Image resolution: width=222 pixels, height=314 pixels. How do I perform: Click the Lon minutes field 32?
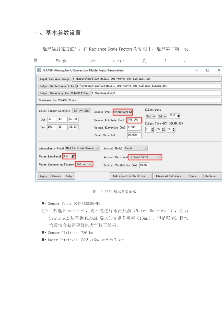tap(63, 127)
